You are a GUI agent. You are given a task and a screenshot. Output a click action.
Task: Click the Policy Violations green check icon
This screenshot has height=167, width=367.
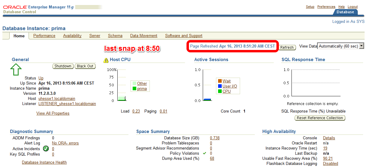point(205,153)
